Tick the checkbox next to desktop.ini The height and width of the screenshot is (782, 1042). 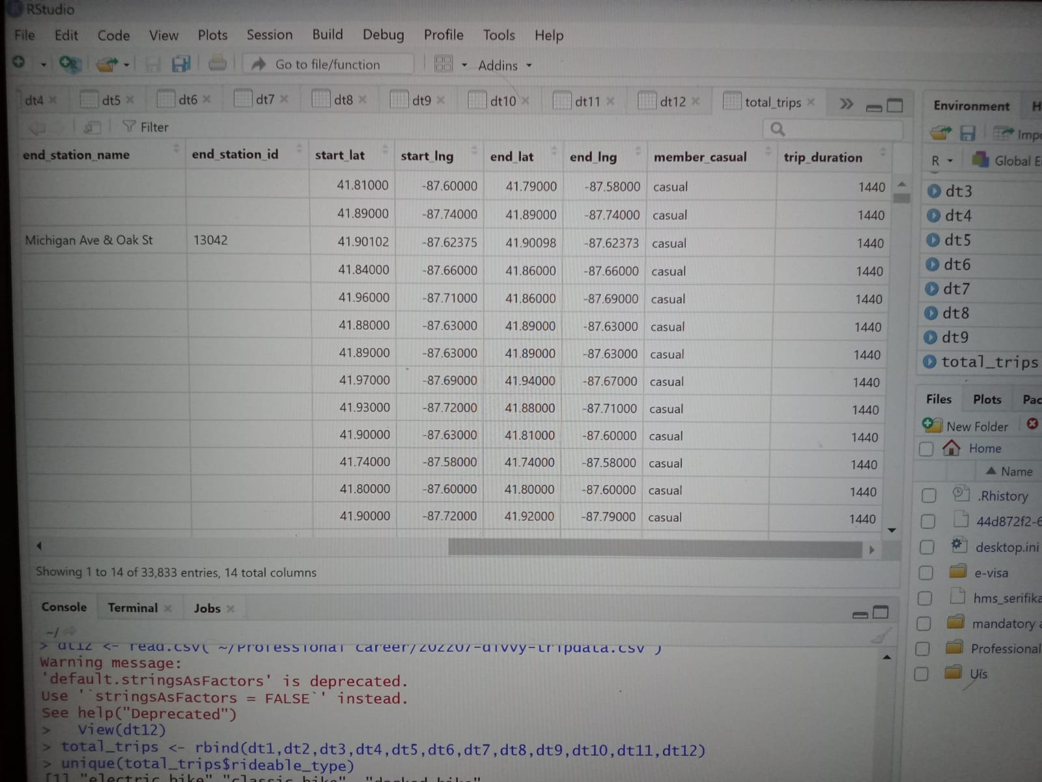coord(927,547)
